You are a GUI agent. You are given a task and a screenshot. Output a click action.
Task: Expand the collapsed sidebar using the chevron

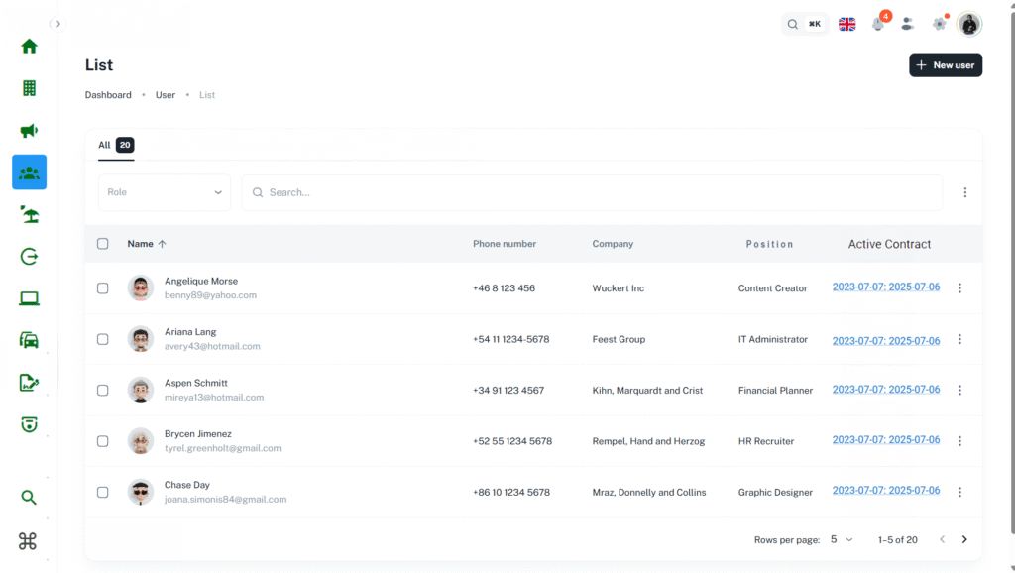(57, 24)
